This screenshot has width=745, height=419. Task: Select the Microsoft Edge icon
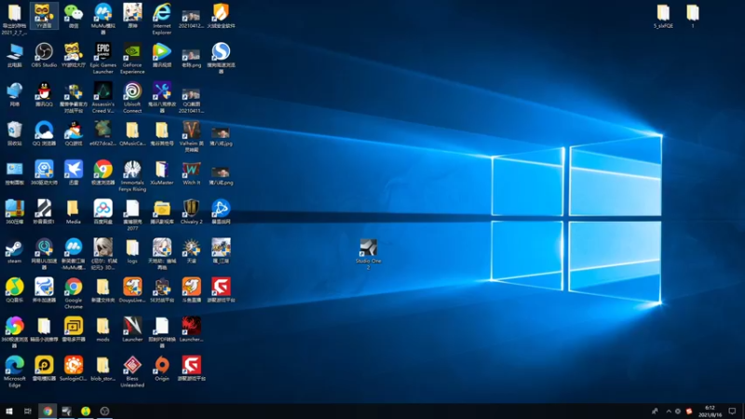click(x=14, y=372)
